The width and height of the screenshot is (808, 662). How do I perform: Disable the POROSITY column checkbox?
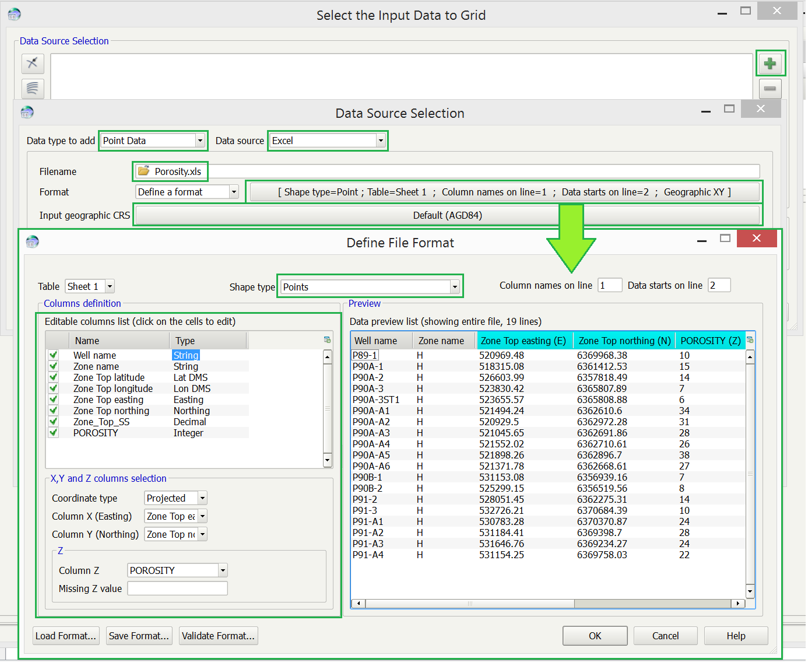pyautogui.click(x=54, y=432)
